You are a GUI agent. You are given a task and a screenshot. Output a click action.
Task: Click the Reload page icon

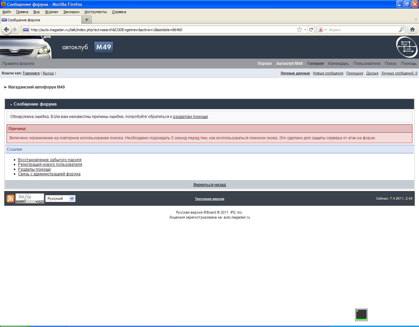[311, 29]
